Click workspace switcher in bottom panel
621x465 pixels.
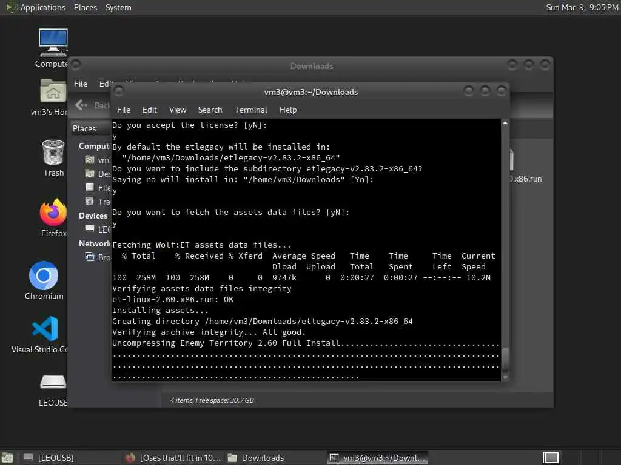(x=551, y=458)
